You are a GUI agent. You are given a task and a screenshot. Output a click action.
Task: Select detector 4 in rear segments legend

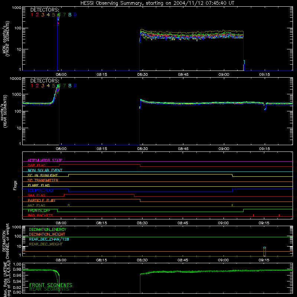(48, 86)
